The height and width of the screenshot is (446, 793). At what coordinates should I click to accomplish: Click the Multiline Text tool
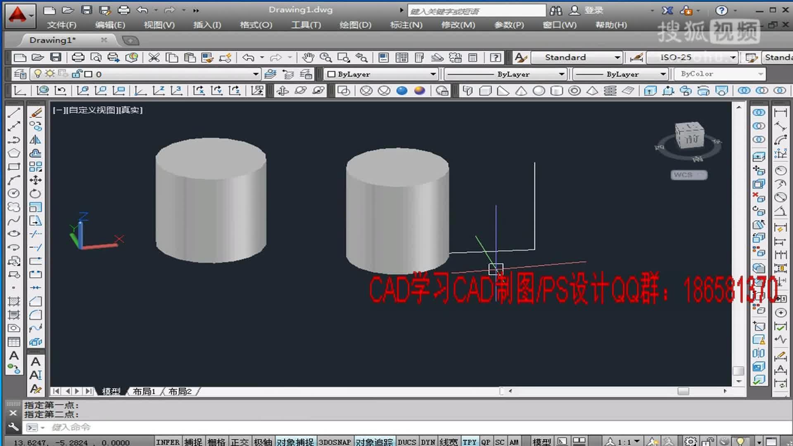(14, 356)
